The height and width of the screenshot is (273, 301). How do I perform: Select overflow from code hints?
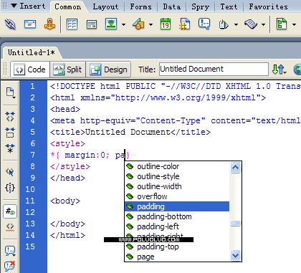point(177,196)
